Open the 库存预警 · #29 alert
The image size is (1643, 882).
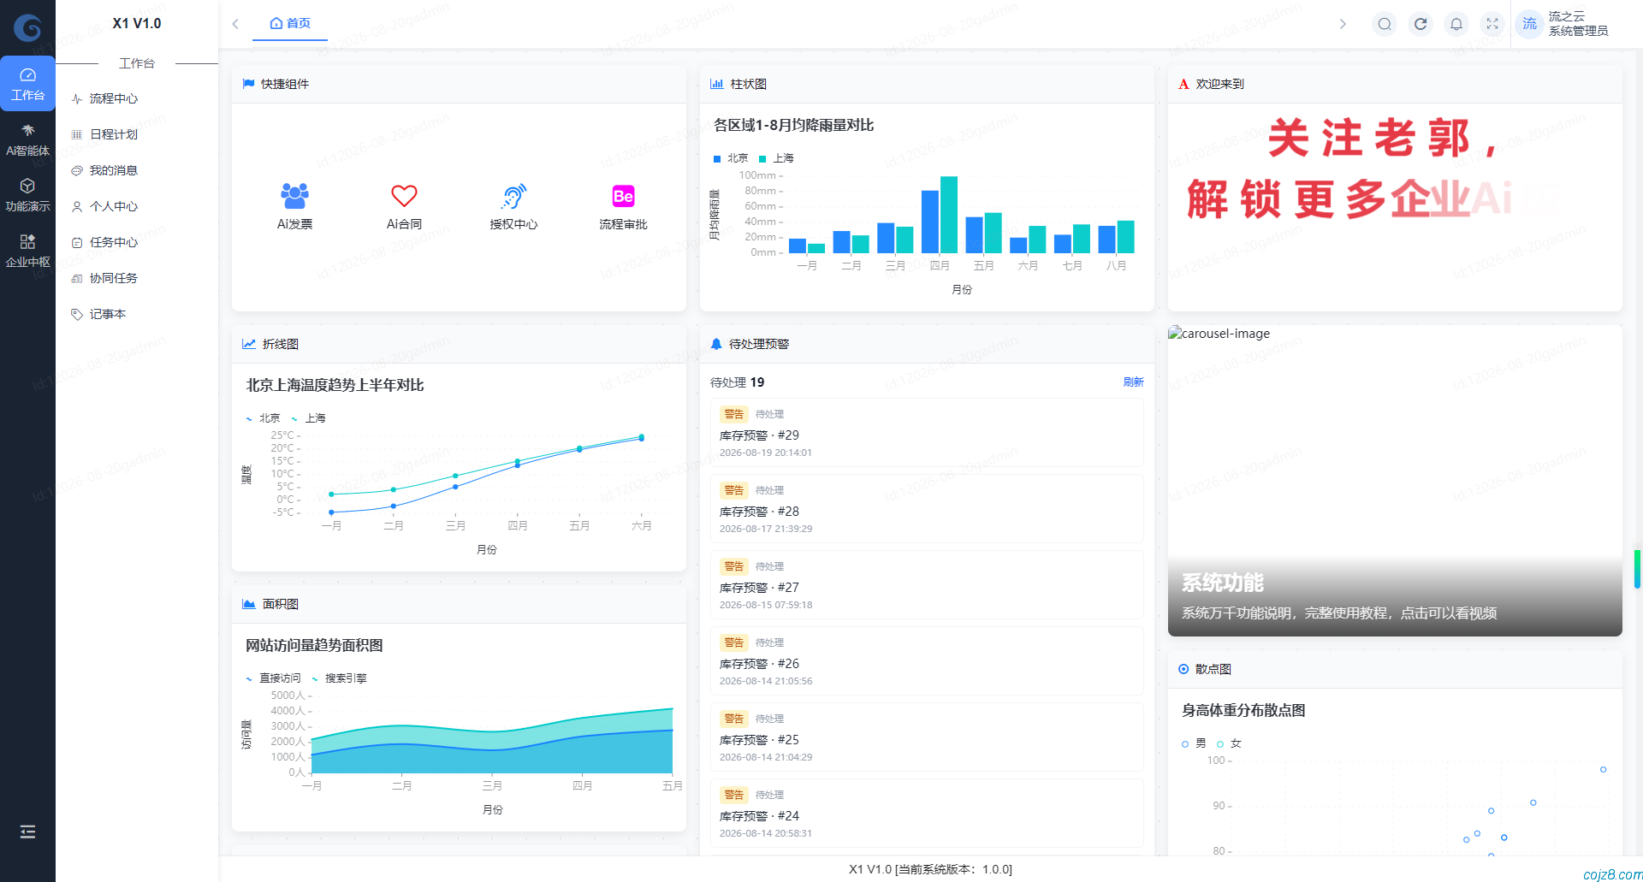click(927, 432)
